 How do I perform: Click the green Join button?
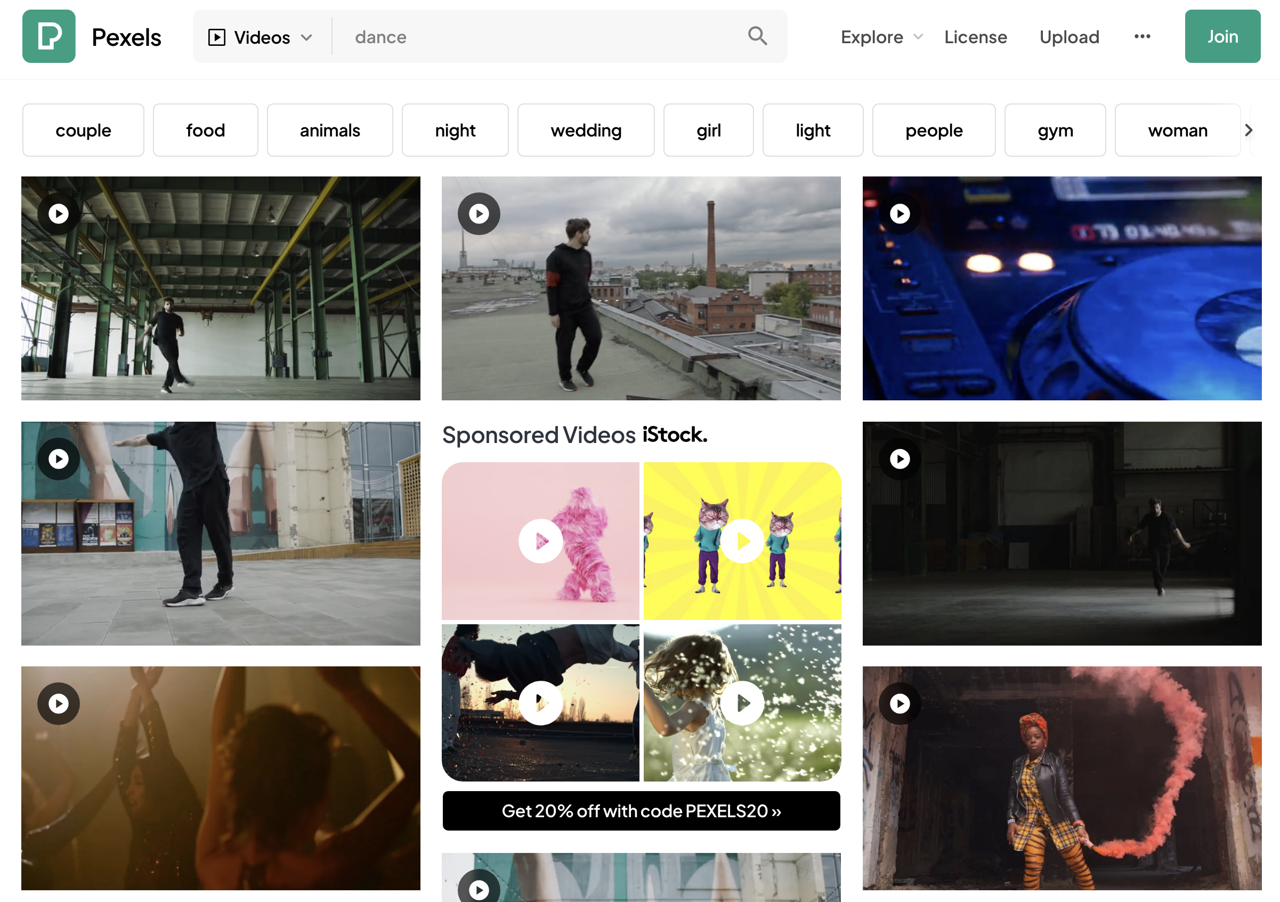pyautogui.click(x=1221, y=37)
